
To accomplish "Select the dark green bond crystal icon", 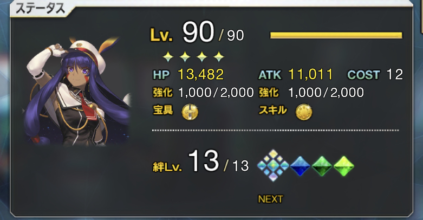I will (x=322, y=166).
